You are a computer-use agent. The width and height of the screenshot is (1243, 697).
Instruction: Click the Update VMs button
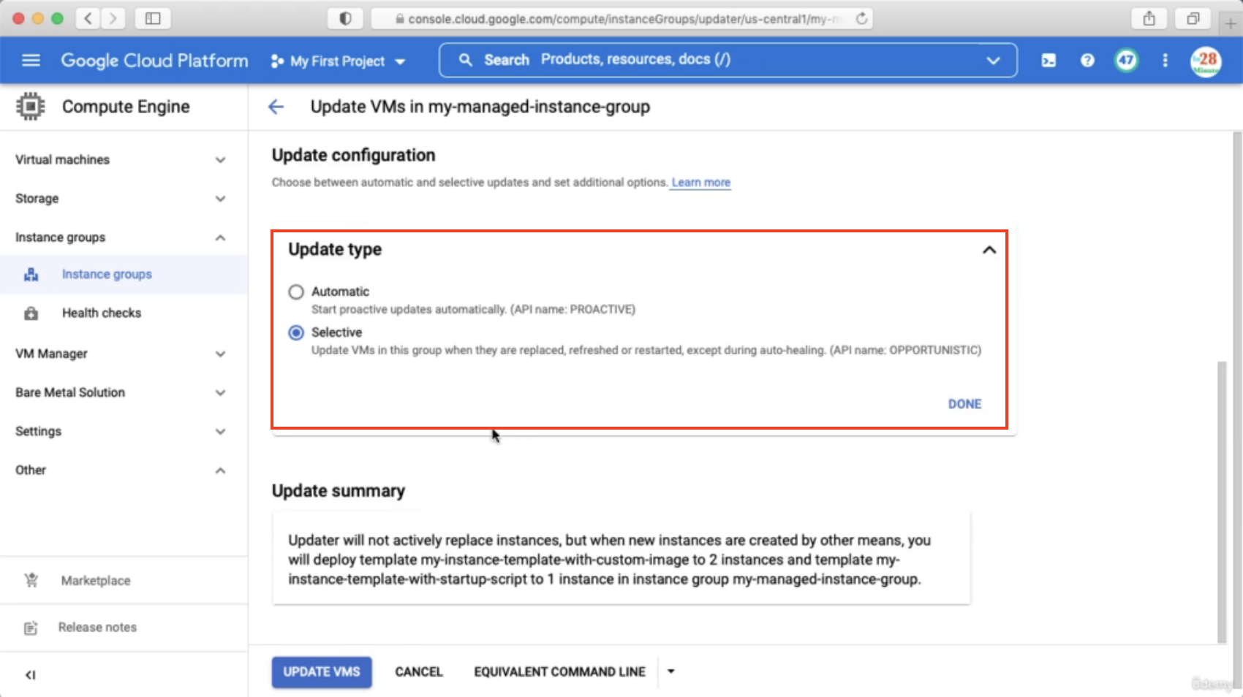click(x=322, y=672)
